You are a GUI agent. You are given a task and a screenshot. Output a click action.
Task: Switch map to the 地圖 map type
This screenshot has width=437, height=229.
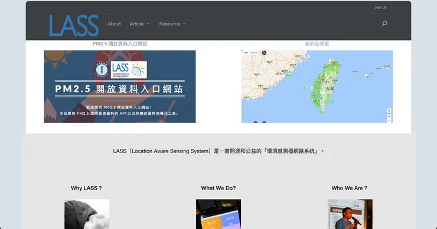tap(246, 52)
